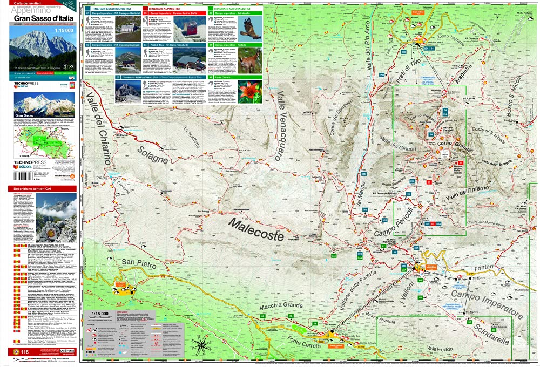The height and width of the screenshot is (367, 540).
Task: Open the Rif. Duca degli Abruzzi photo
Action: tap(128, 60)
